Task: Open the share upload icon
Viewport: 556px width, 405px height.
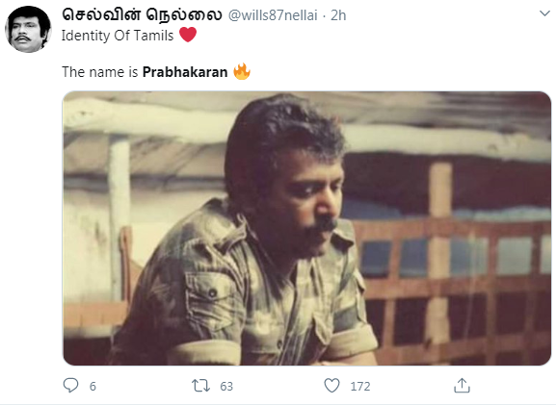Action: pos(462,386)
